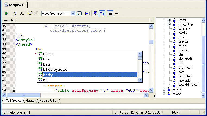Expand the rating tree node
The height and width of the screenshot is (116, 207).
169,20
